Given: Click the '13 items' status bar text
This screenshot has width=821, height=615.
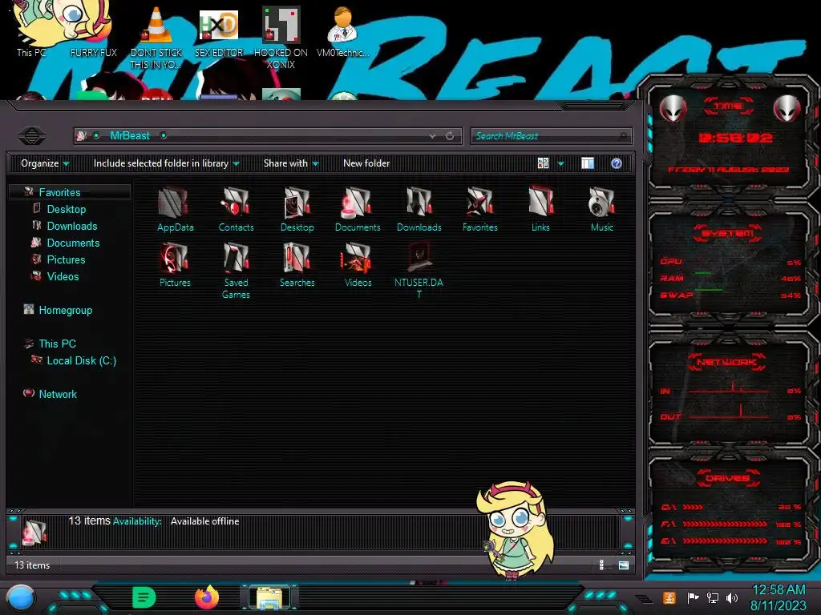Looking at the screenshot, I should [x=32, y=565].
